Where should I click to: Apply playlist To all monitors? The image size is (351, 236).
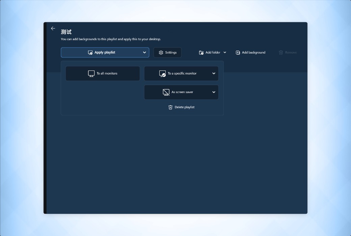click(103, 73)
